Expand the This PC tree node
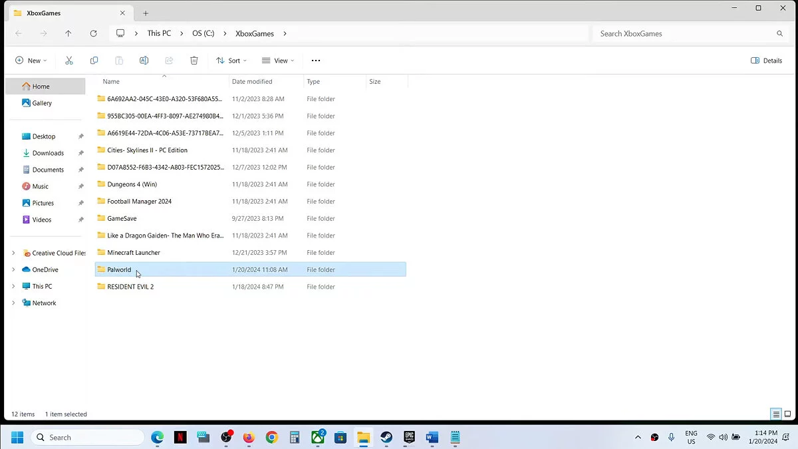Viewport: 798px width, 449px height. (13, 286)
